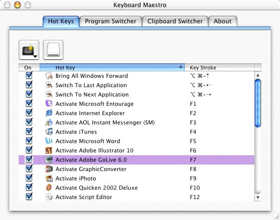Viewport: 280px width, 220px height.
Task: Uncheck Activate Adobe Illustrator 10 checkbox
Action: click(29, 150)
